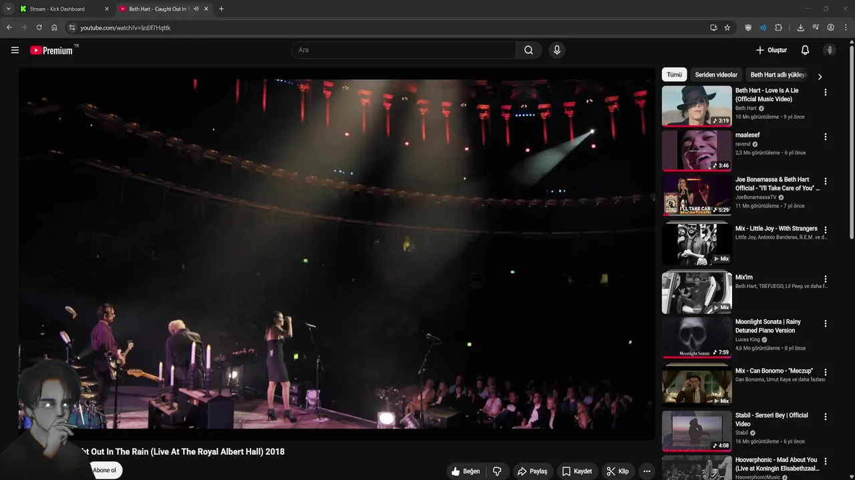The width and height of the screenshot is (855, 480).
Task: Open a new browser tab
Action: [x=221, y=9]
